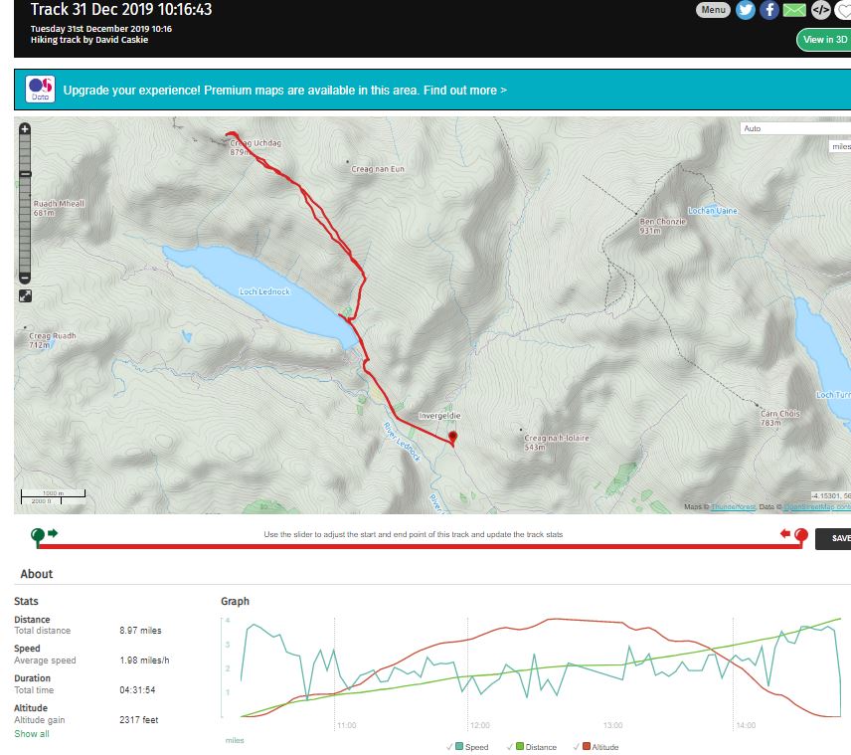The image size is (851, 755).
Task: Click the green start slider handle
Action: pyautogui.click(x=38, y=535)
